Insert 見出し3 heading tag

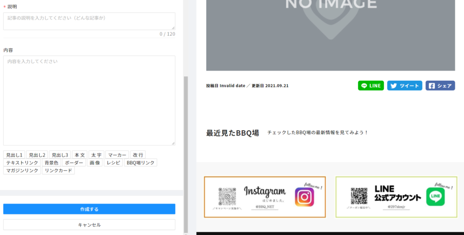(x=60, y=155)
